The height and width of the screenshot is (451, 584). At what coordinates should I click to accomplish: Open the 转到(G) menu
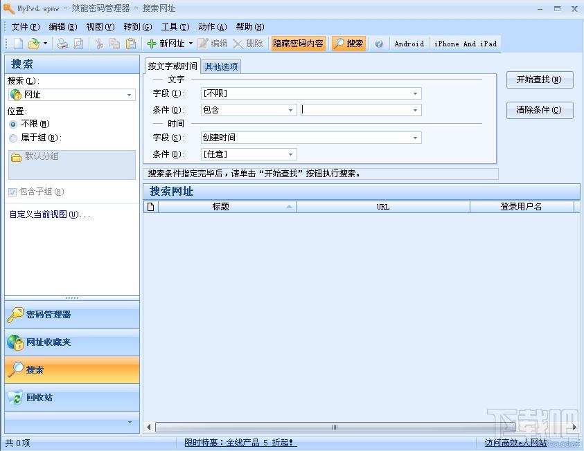pos(138,27)
